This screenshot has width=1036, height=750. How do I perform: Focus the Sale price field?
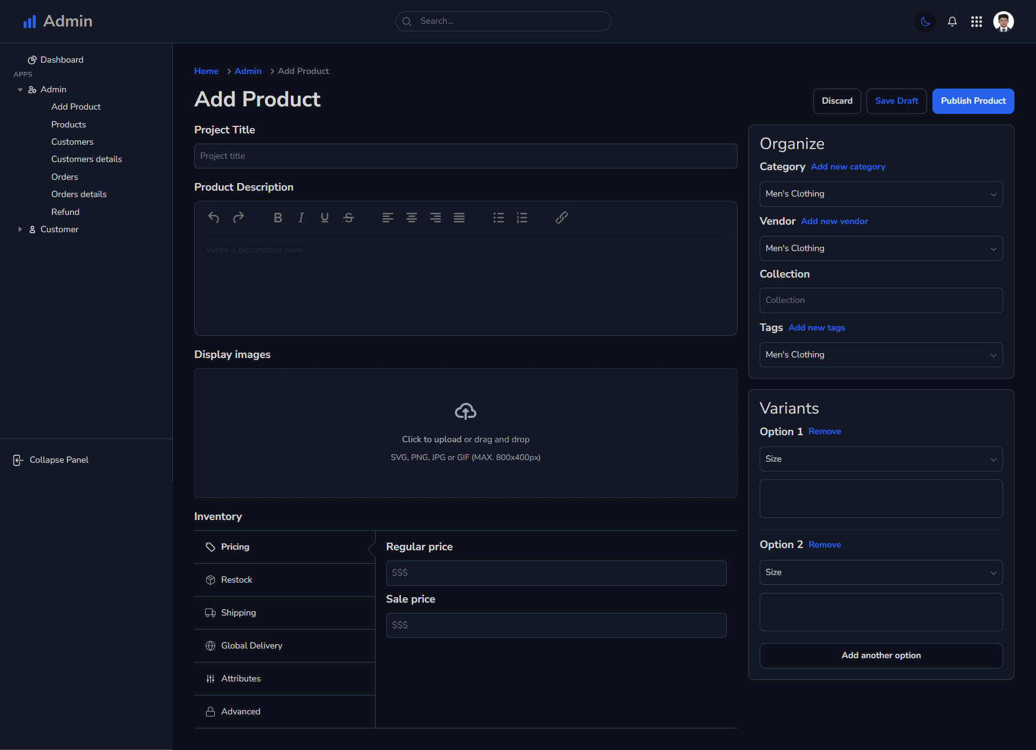[x=556, y=625]
